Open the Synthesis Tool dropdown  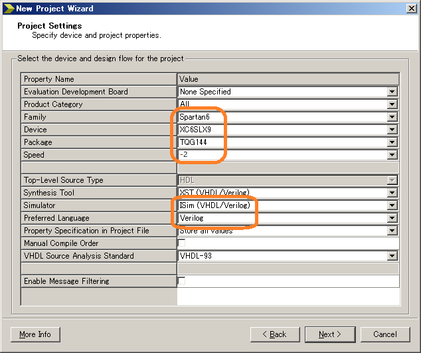(x=392, y=193)
